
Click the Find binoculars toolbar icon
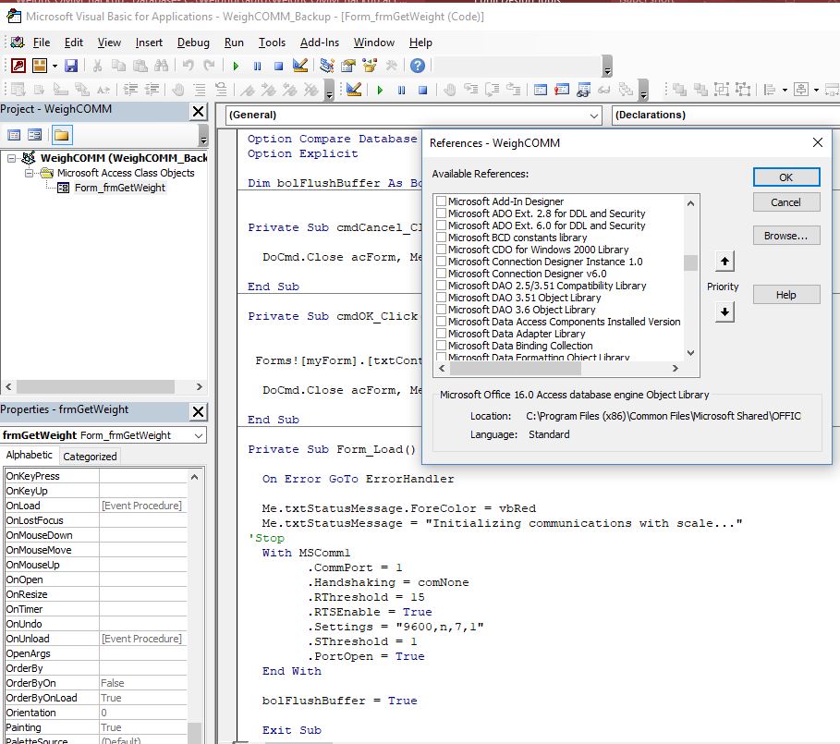(x=160, y=65)
